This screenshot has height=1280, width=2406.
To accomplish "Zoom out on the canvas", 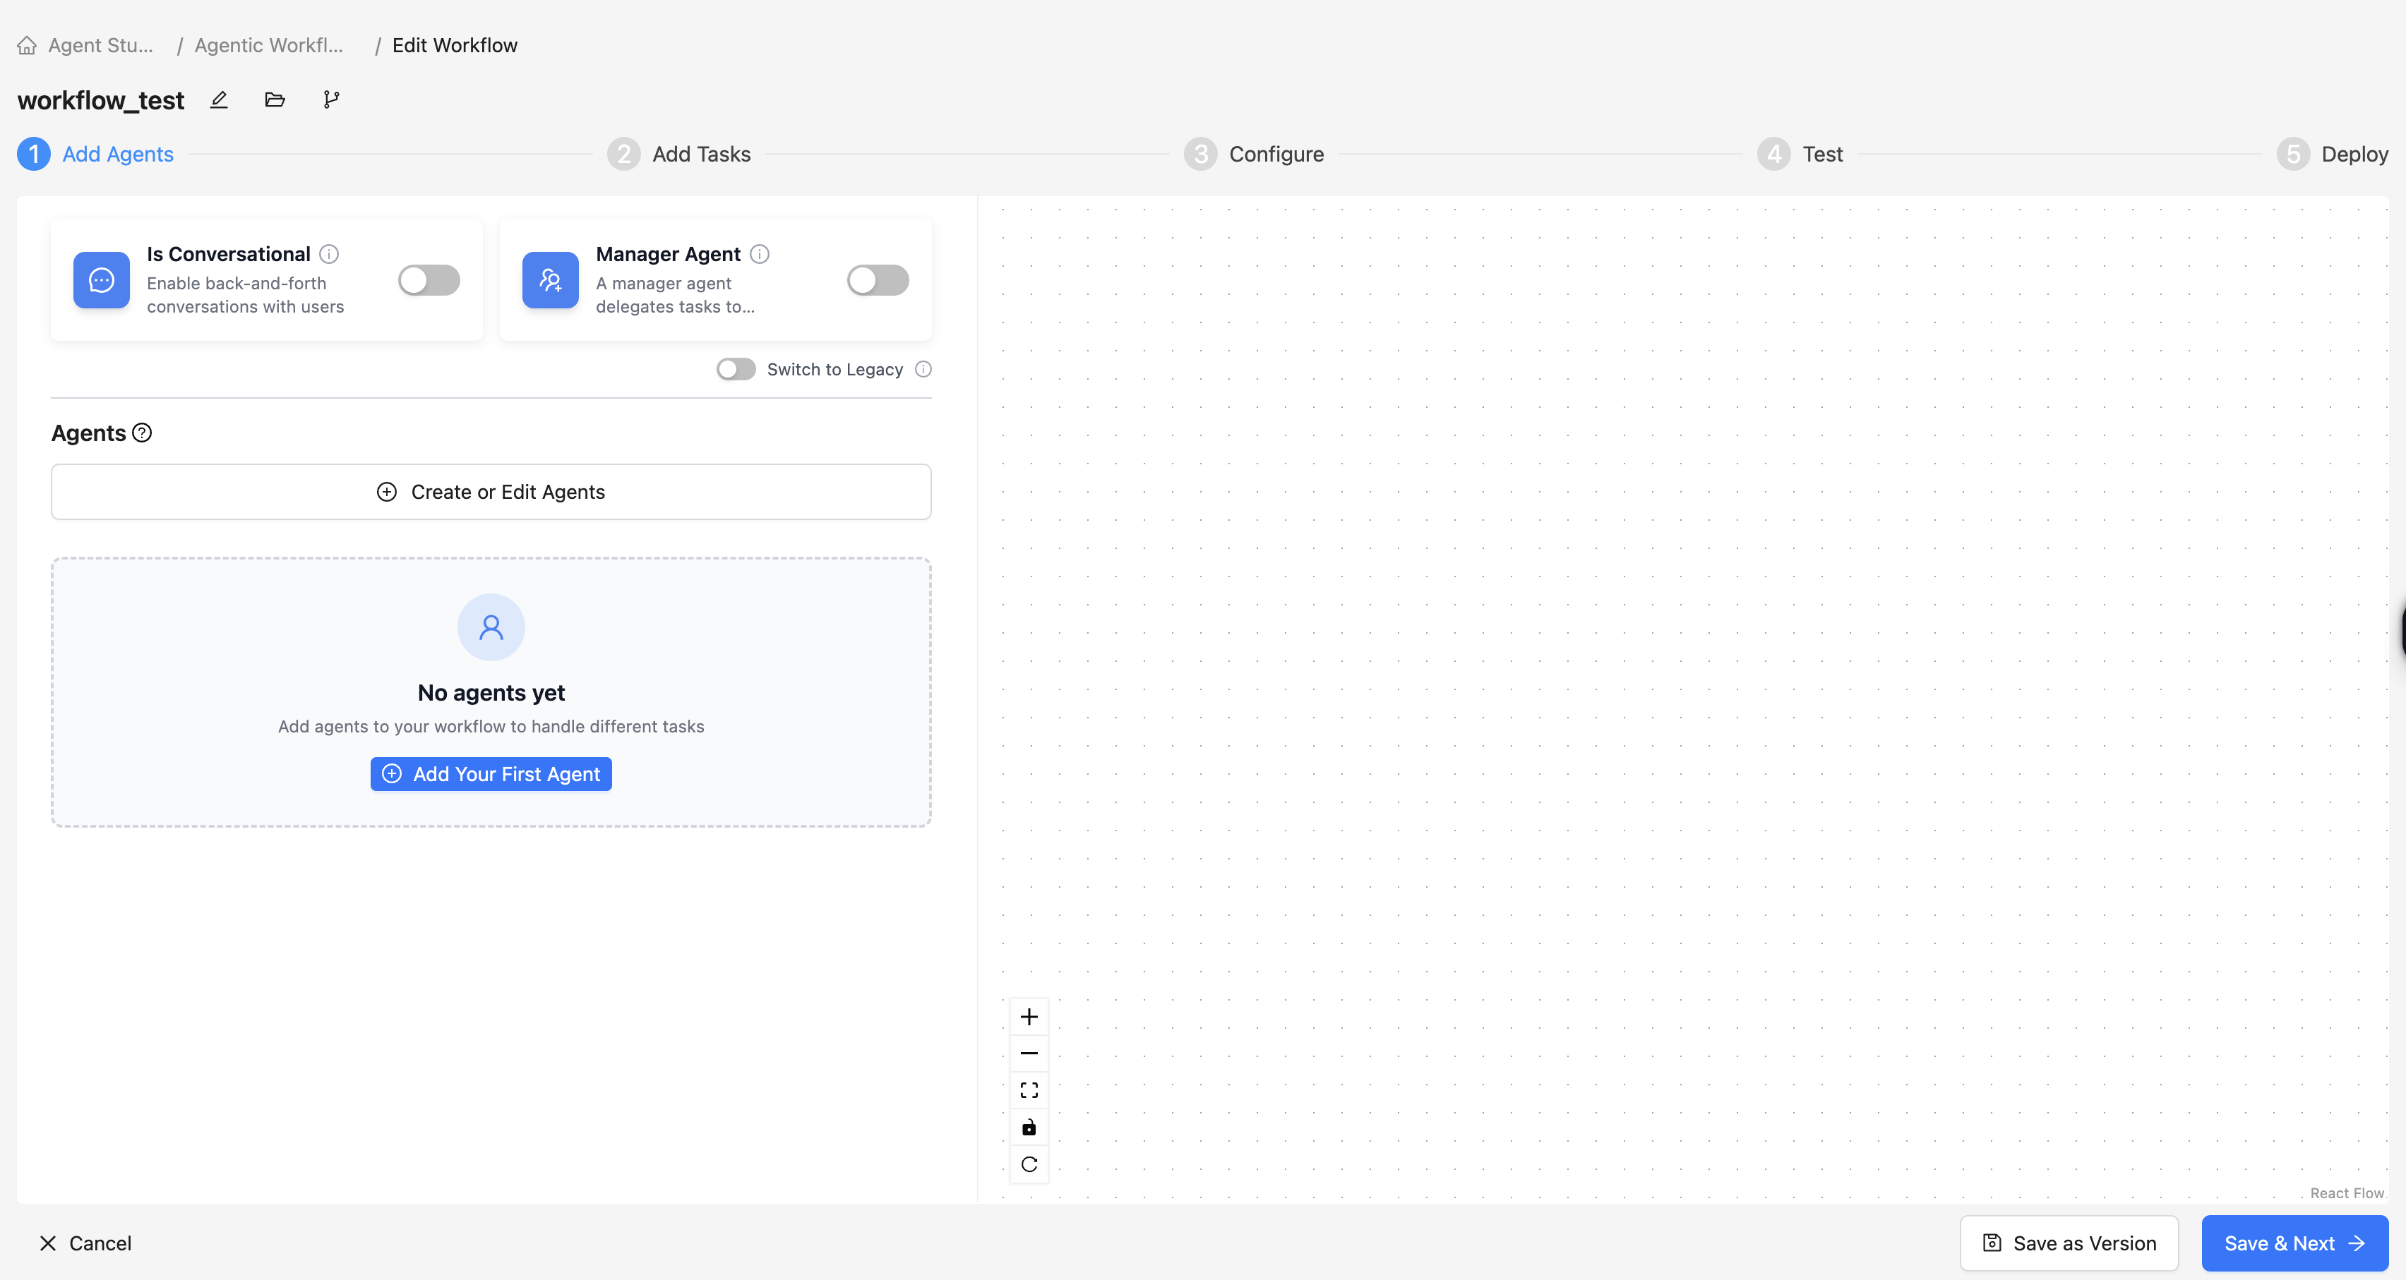I will pos(1029,1053).
